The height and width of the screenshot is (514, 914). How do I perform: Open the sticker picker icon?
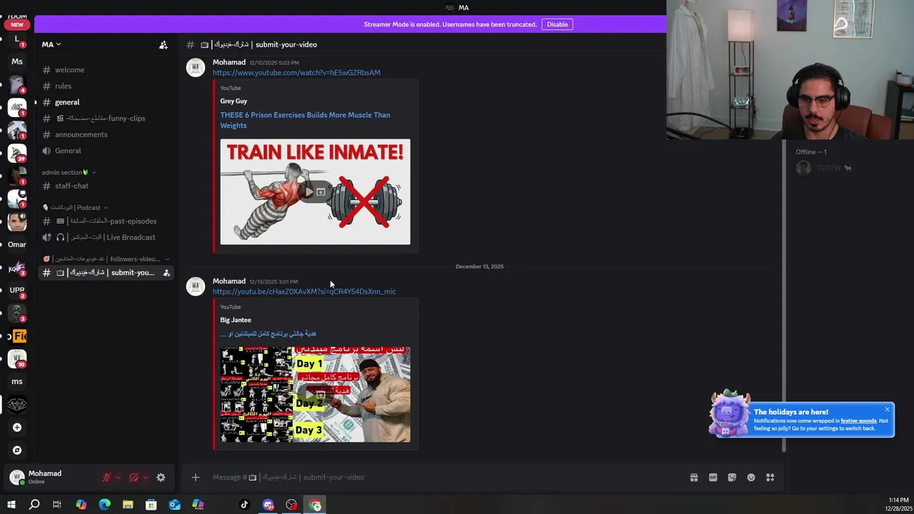[732, 478]
